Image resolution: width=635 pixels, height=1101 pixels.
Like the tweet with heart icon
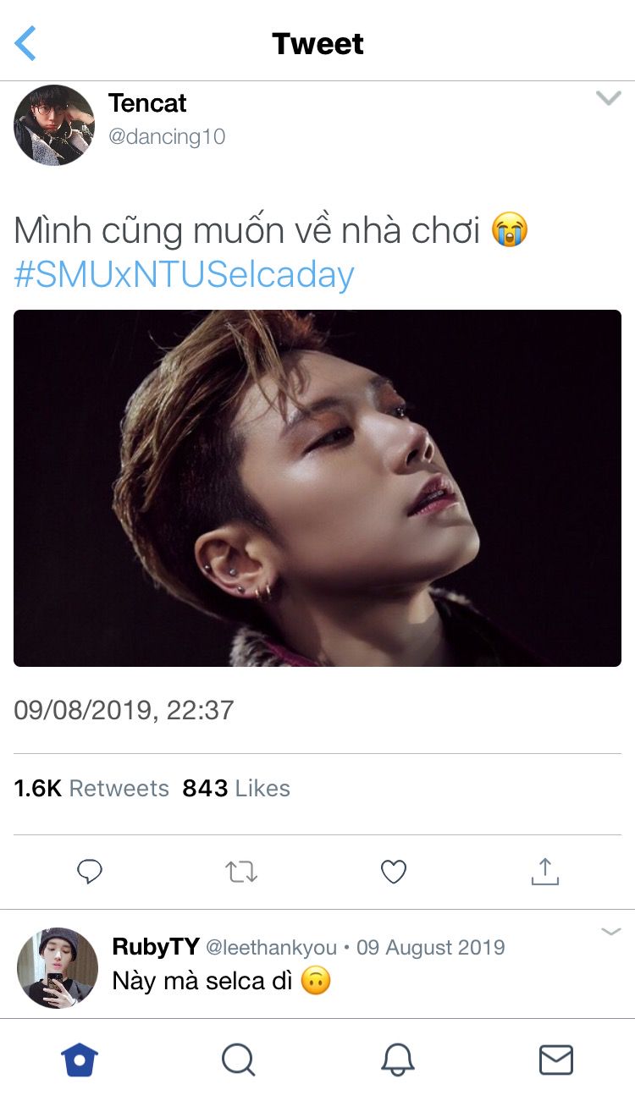(394, 872)
